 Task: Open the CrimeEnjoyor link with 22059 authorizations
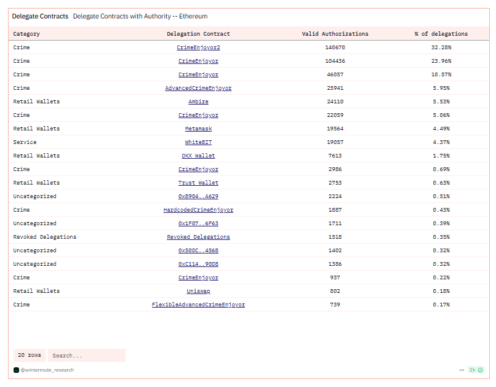198,115
